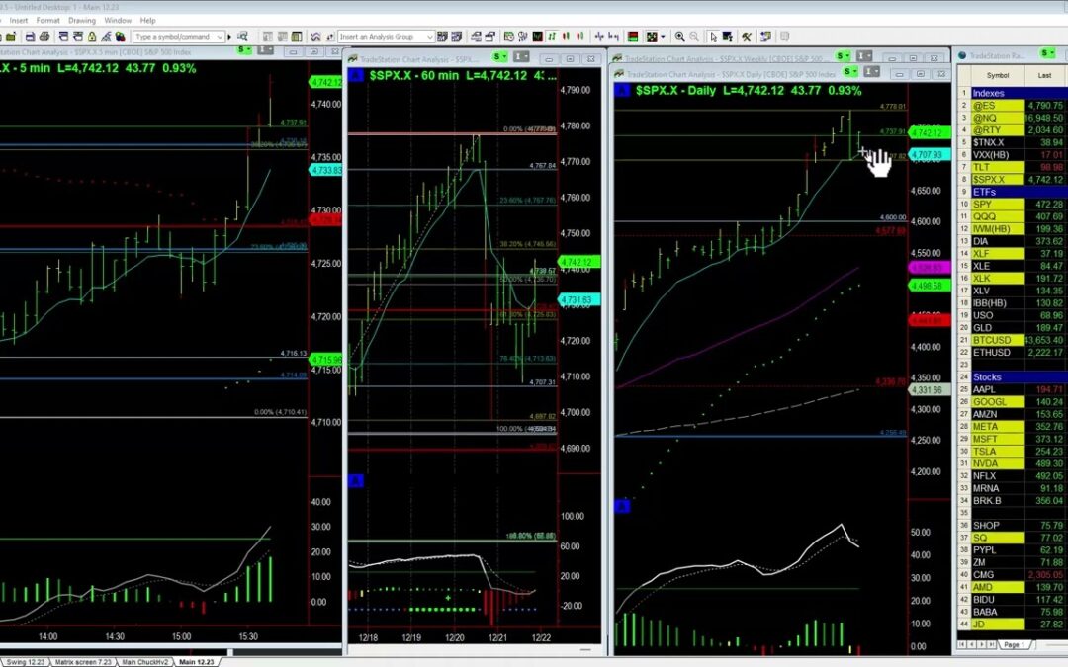1068x667 pixels.
Task: Click the Zoom In magnifier icon
Action: pos(680,36)
